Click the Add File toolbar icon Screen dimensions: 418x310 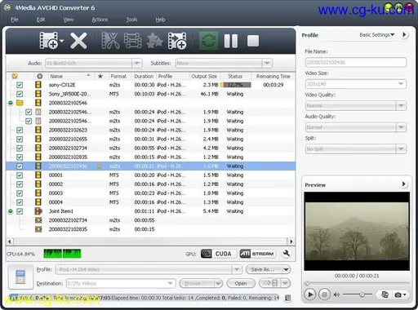point(49,41)
